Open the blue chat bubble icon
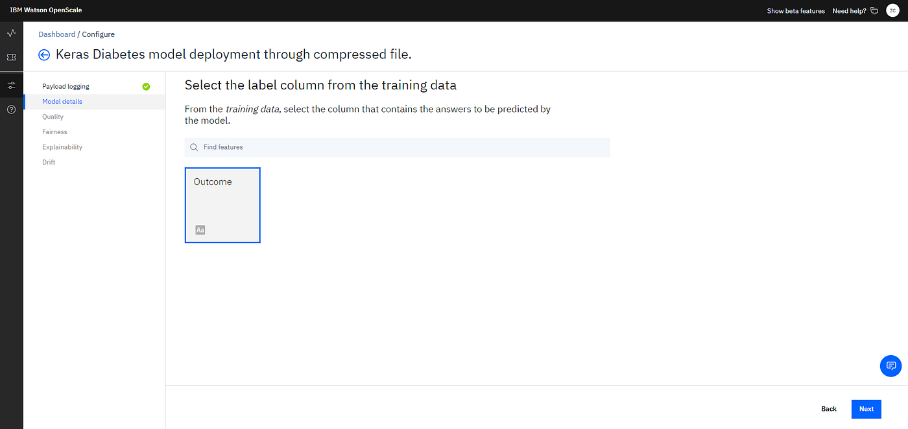 coord(890,366)
